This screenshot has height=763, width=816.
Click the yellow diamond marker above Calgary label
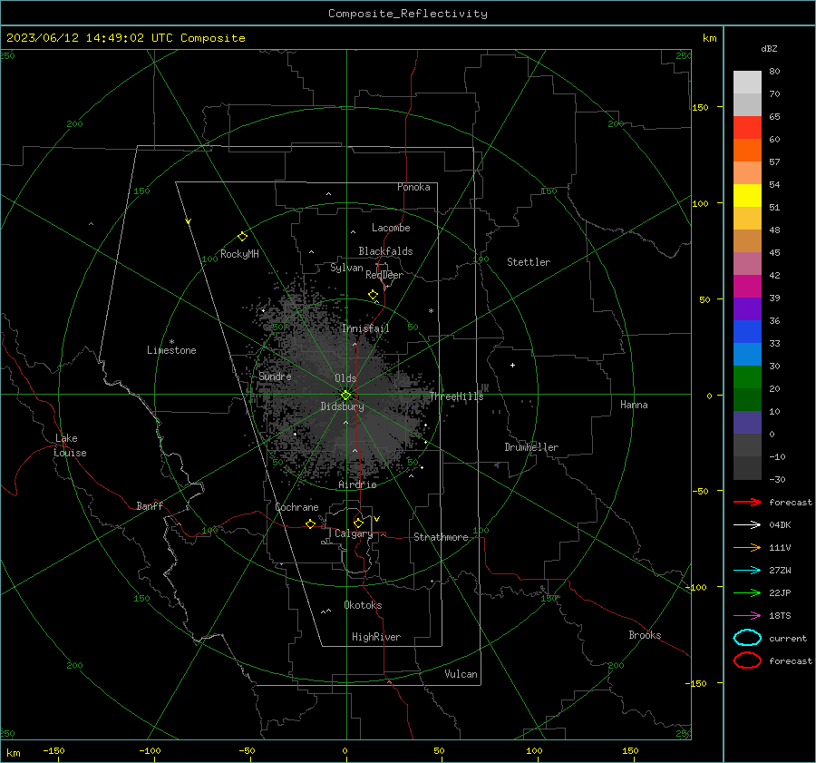point(358,523)
